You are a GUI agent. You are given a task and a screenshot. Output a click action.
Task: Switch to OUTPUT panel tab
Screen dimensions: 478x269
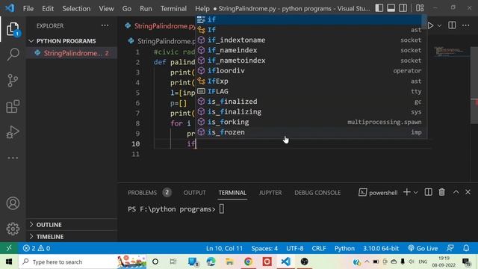(194, 193)
